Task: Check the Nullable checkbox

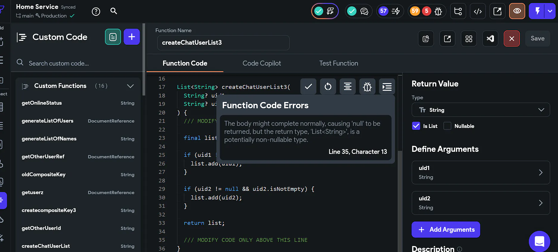Action: 447,126
